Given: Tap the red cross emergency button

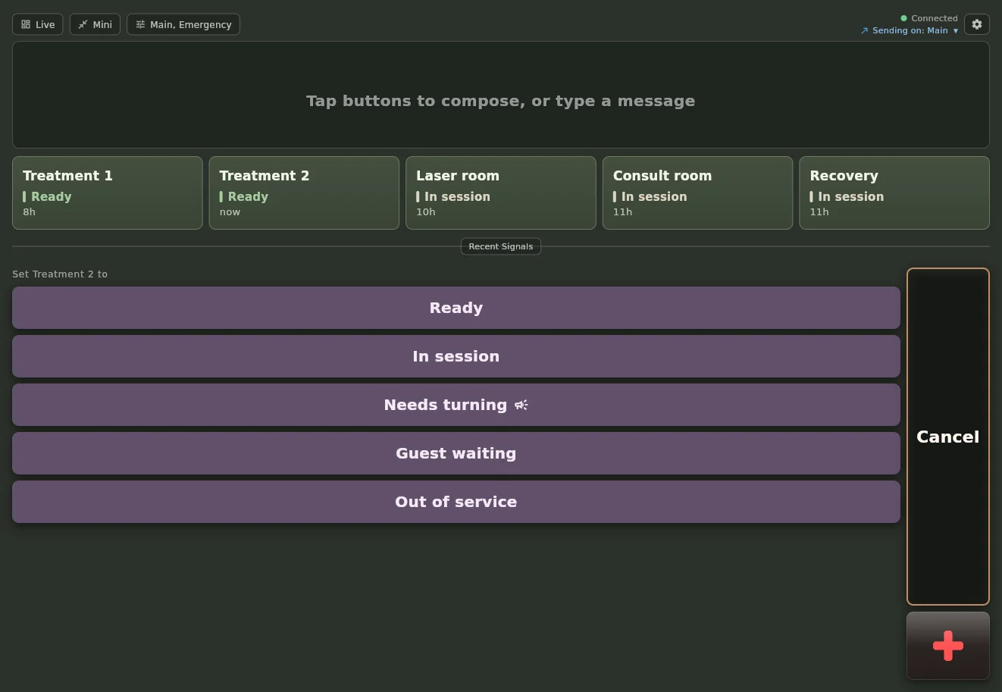Looking at the screenshot, I should [x=948, y=646].
